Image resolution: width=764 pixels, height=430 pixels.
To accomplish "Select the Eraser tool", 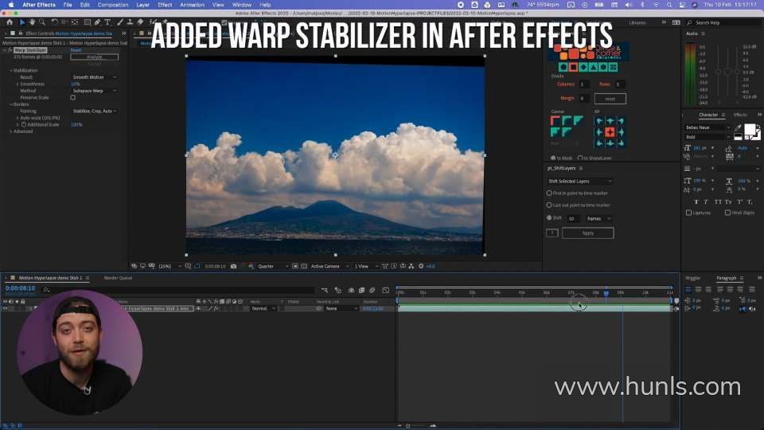I will click(x=140, y=22).
